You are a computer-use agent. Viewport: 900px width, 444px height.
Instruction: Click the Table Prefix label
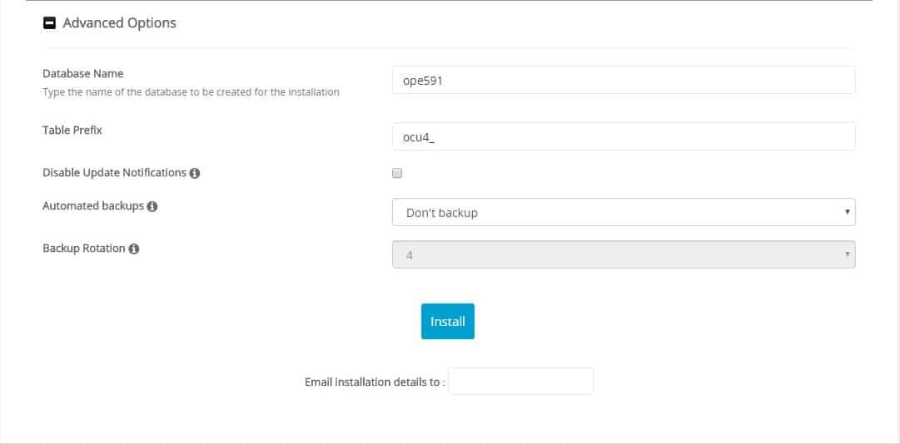[x=72, y=130]
